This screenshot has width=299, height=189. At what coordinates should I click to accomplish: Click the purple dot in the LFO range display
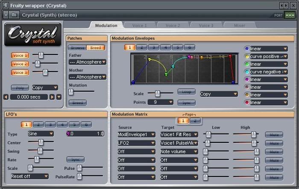pyautogui.click(x=68, y=134)
